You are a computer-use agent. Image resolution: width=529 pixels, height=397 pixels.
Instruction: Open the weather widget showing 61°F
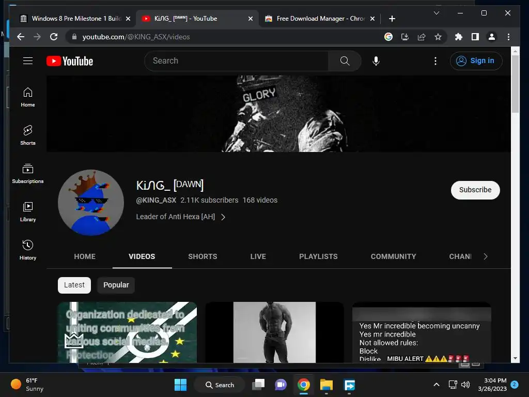point(27,385)
